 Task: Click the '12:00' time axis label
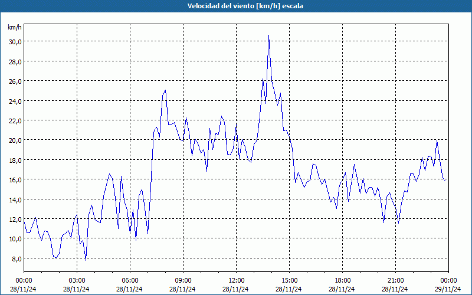point(237,281)
